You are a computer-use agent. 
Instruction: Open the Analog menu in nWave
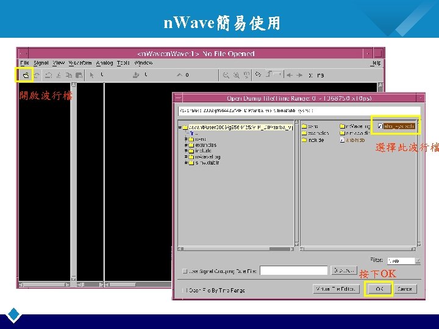pyautogui.click(x=104, y=63)
